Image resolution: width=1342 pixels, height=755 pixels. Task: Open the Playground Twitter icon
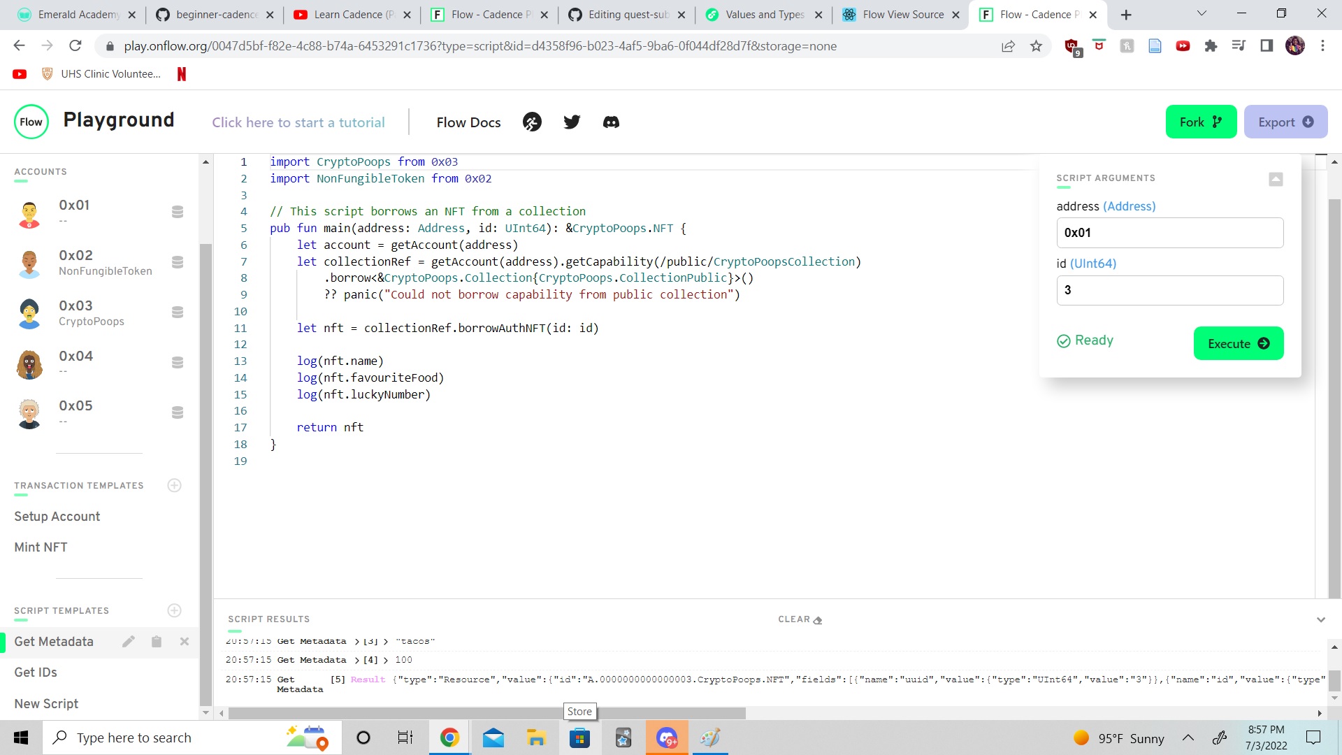(x=572, y=122)
